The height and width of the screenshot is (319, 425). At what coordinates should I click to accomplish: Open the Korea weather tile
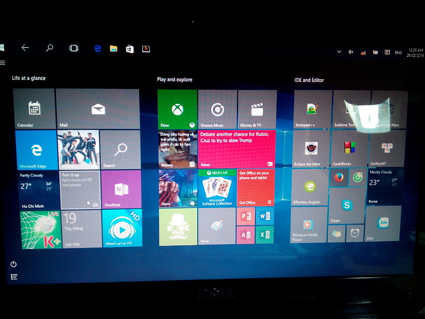click(x=385, y=186)
